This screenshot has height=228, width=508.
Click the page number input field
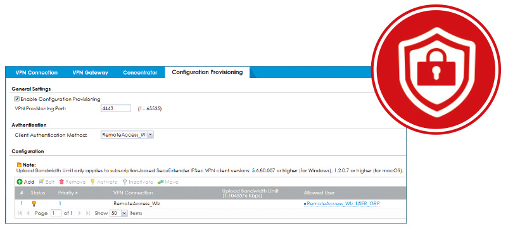(56, 213)
